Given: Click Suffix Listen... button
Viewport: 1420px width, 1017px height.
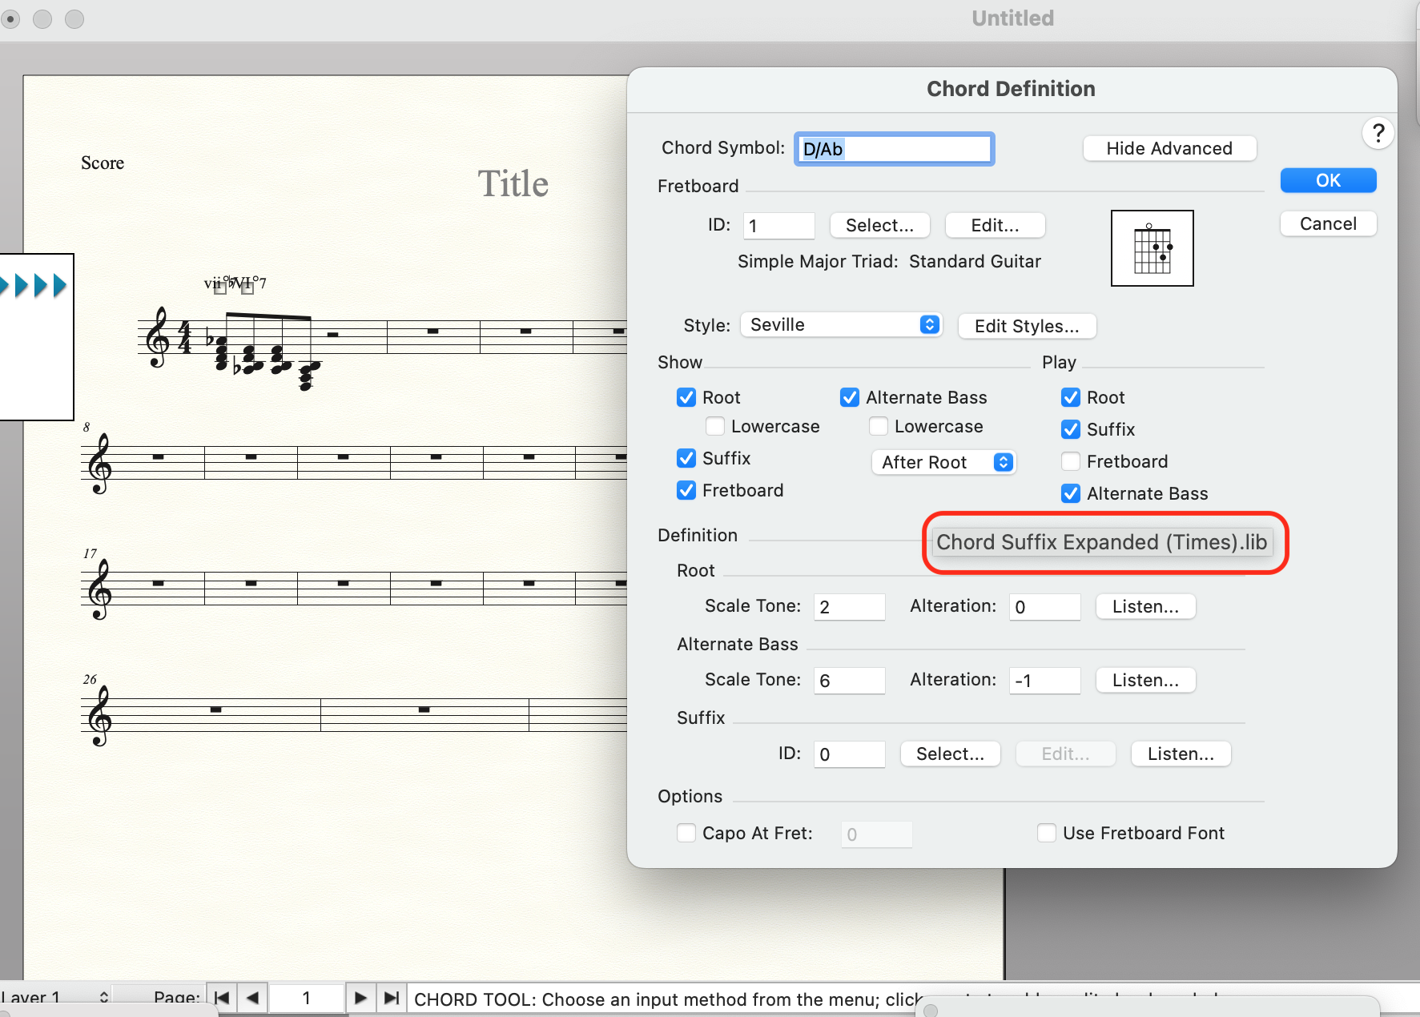Looking at the screenshot, I should coord(1181,754).
